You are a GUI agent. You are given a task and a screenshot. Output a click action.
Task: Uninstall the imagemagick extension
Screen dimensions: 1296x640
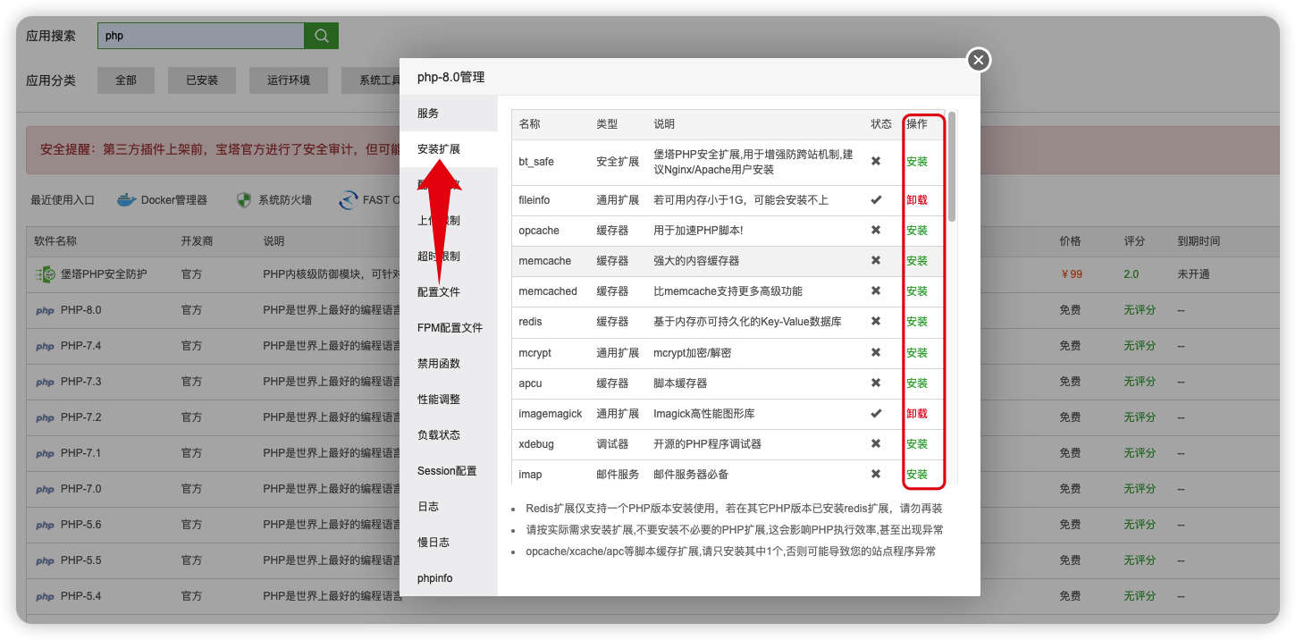(x=917, y=414)
